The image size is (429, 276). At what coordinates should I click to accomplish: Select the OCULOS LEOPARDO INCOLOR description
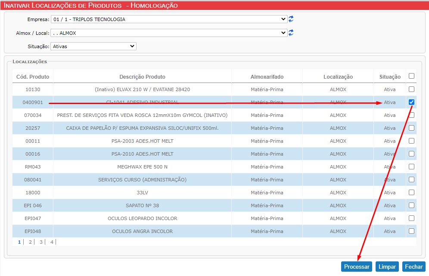click(x=142, y=218)
